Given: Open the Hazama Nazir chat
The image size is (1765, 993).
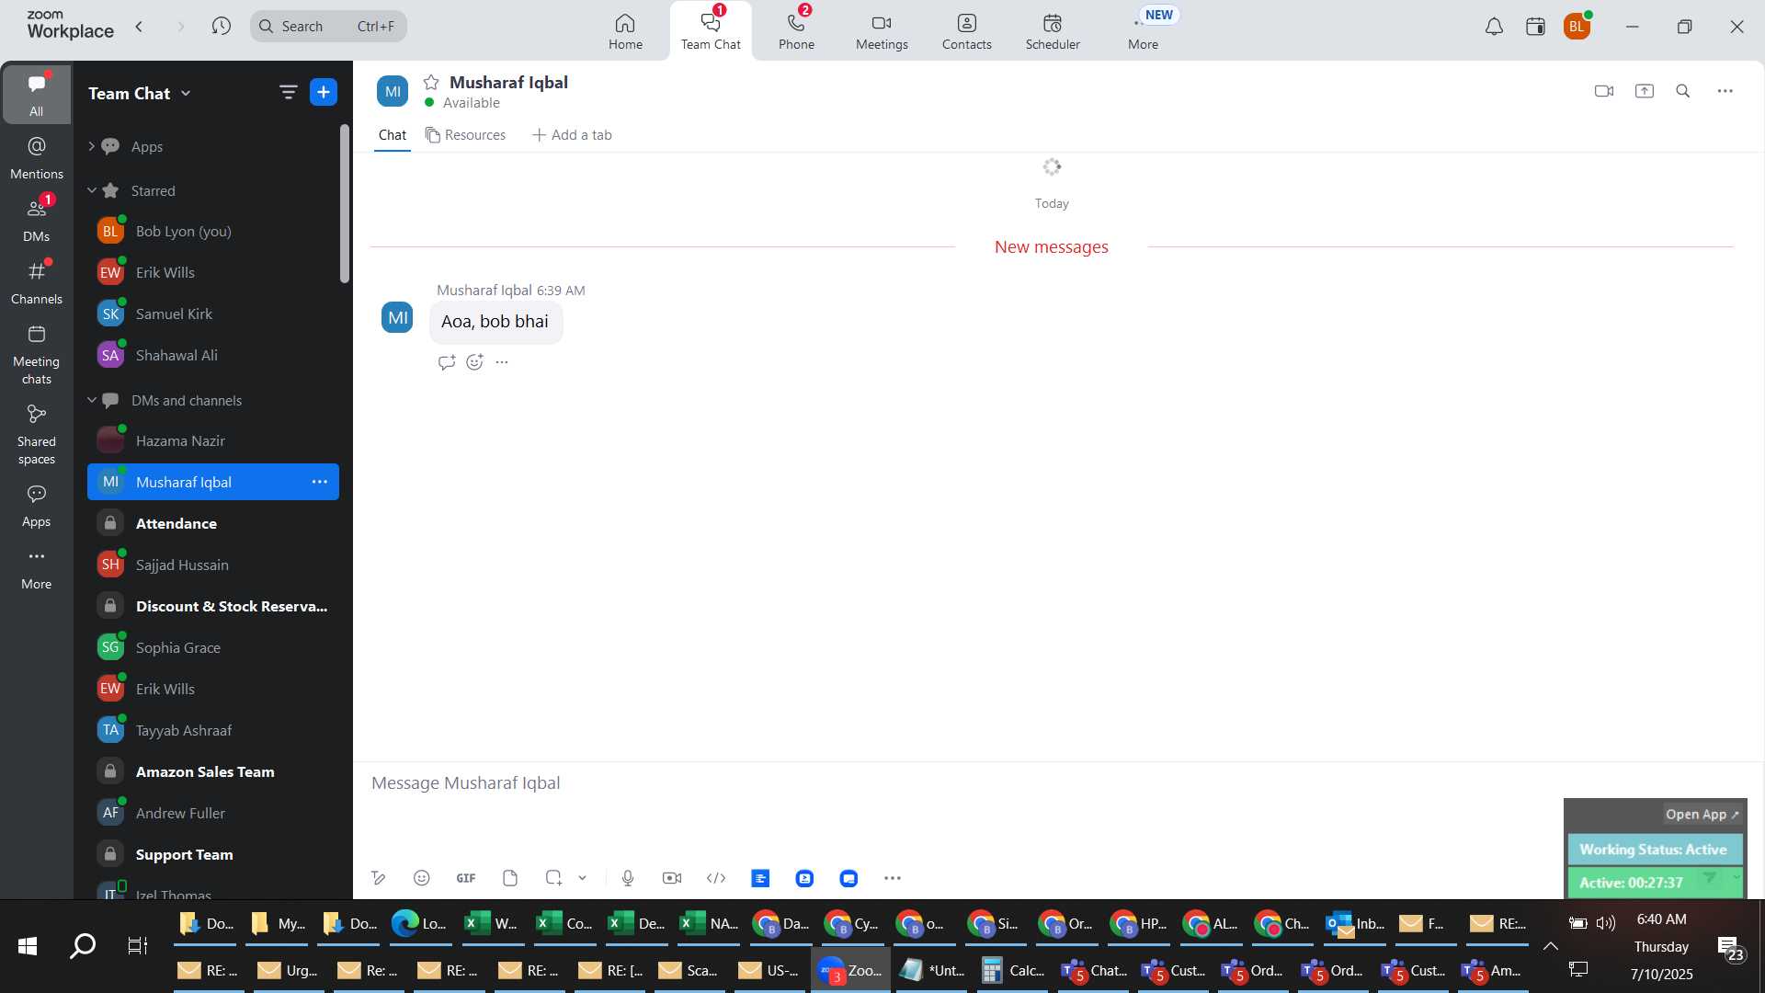Looking at the screenshot, I should pos(212,441).
